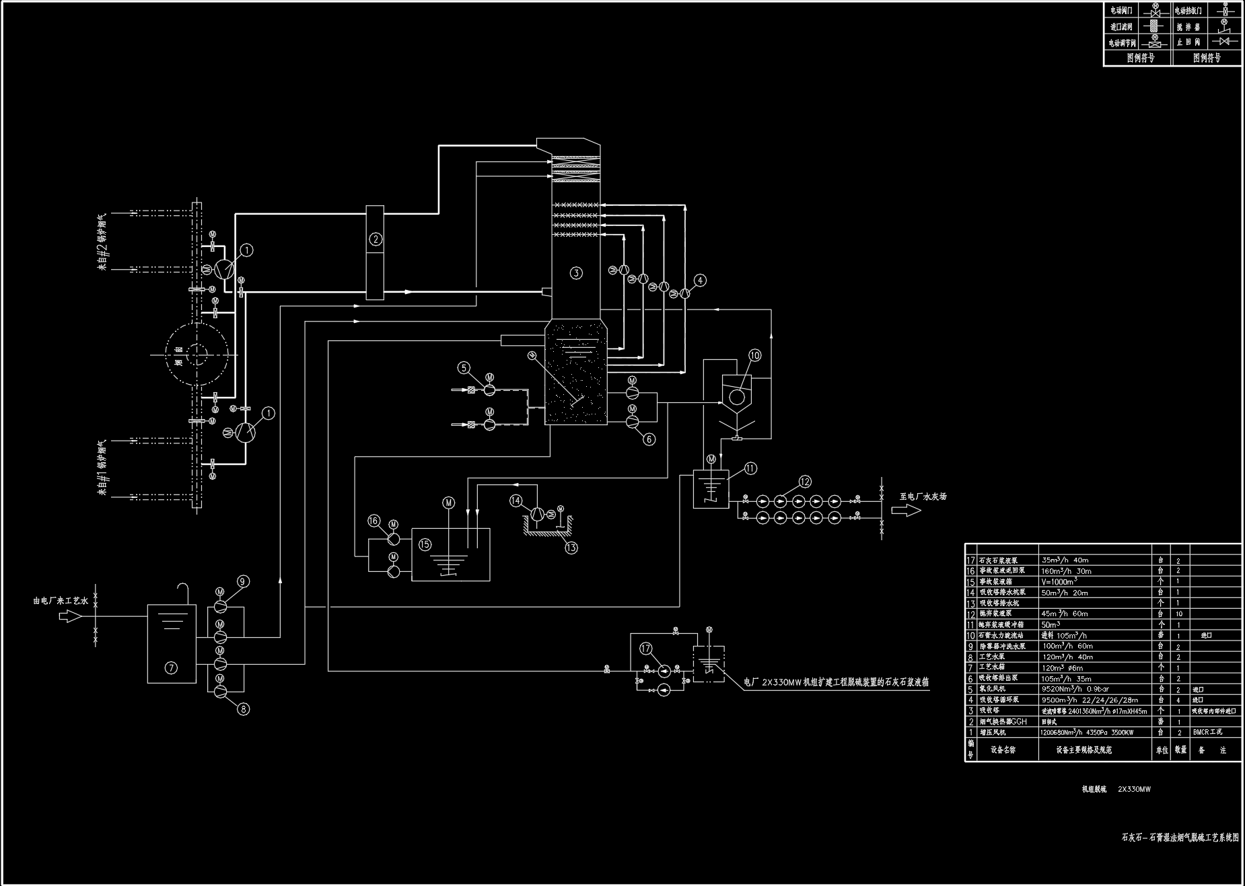Viewport: 1245px width, 886px height.
Task: Click the 电动调节阀 legend label
Action: (1123, 42)
